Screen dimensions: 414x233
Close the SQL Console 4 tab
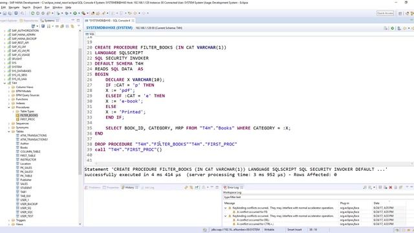coord(133,20)
